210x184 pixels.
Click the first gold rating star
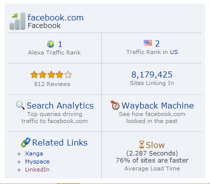[x=34, y=74]
